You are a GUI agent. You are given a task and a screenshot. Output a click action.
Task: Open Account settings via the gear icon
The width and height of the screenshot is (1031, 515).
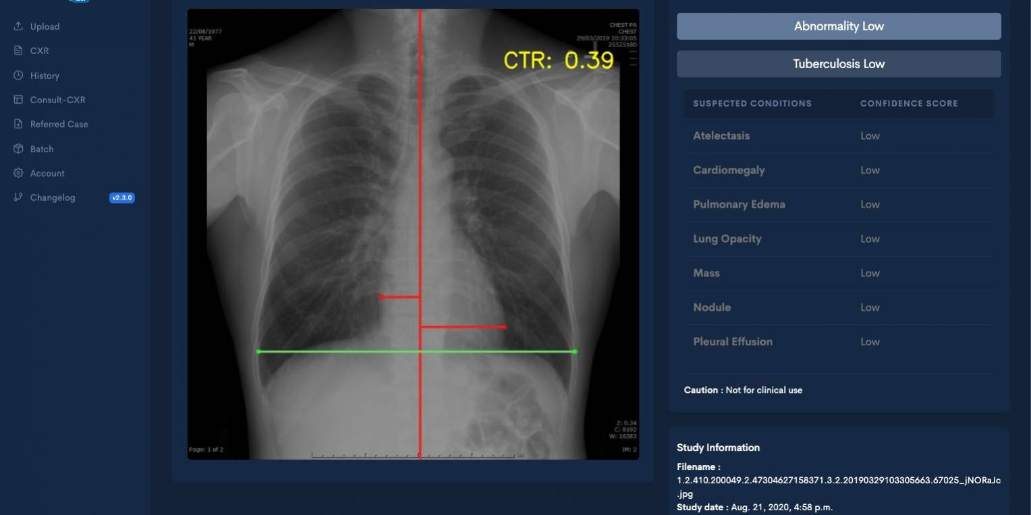tap(16, 173)
